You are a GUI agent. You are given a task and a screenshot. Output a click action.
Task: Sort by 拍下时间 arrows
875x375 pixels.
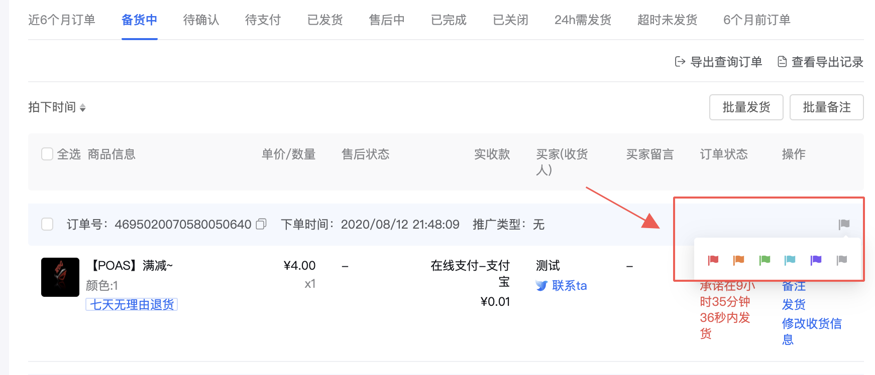[82, 108]
